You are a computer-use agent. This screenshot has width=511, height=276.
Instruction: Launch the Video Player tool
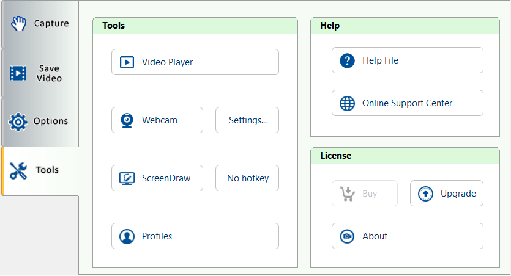195,62
